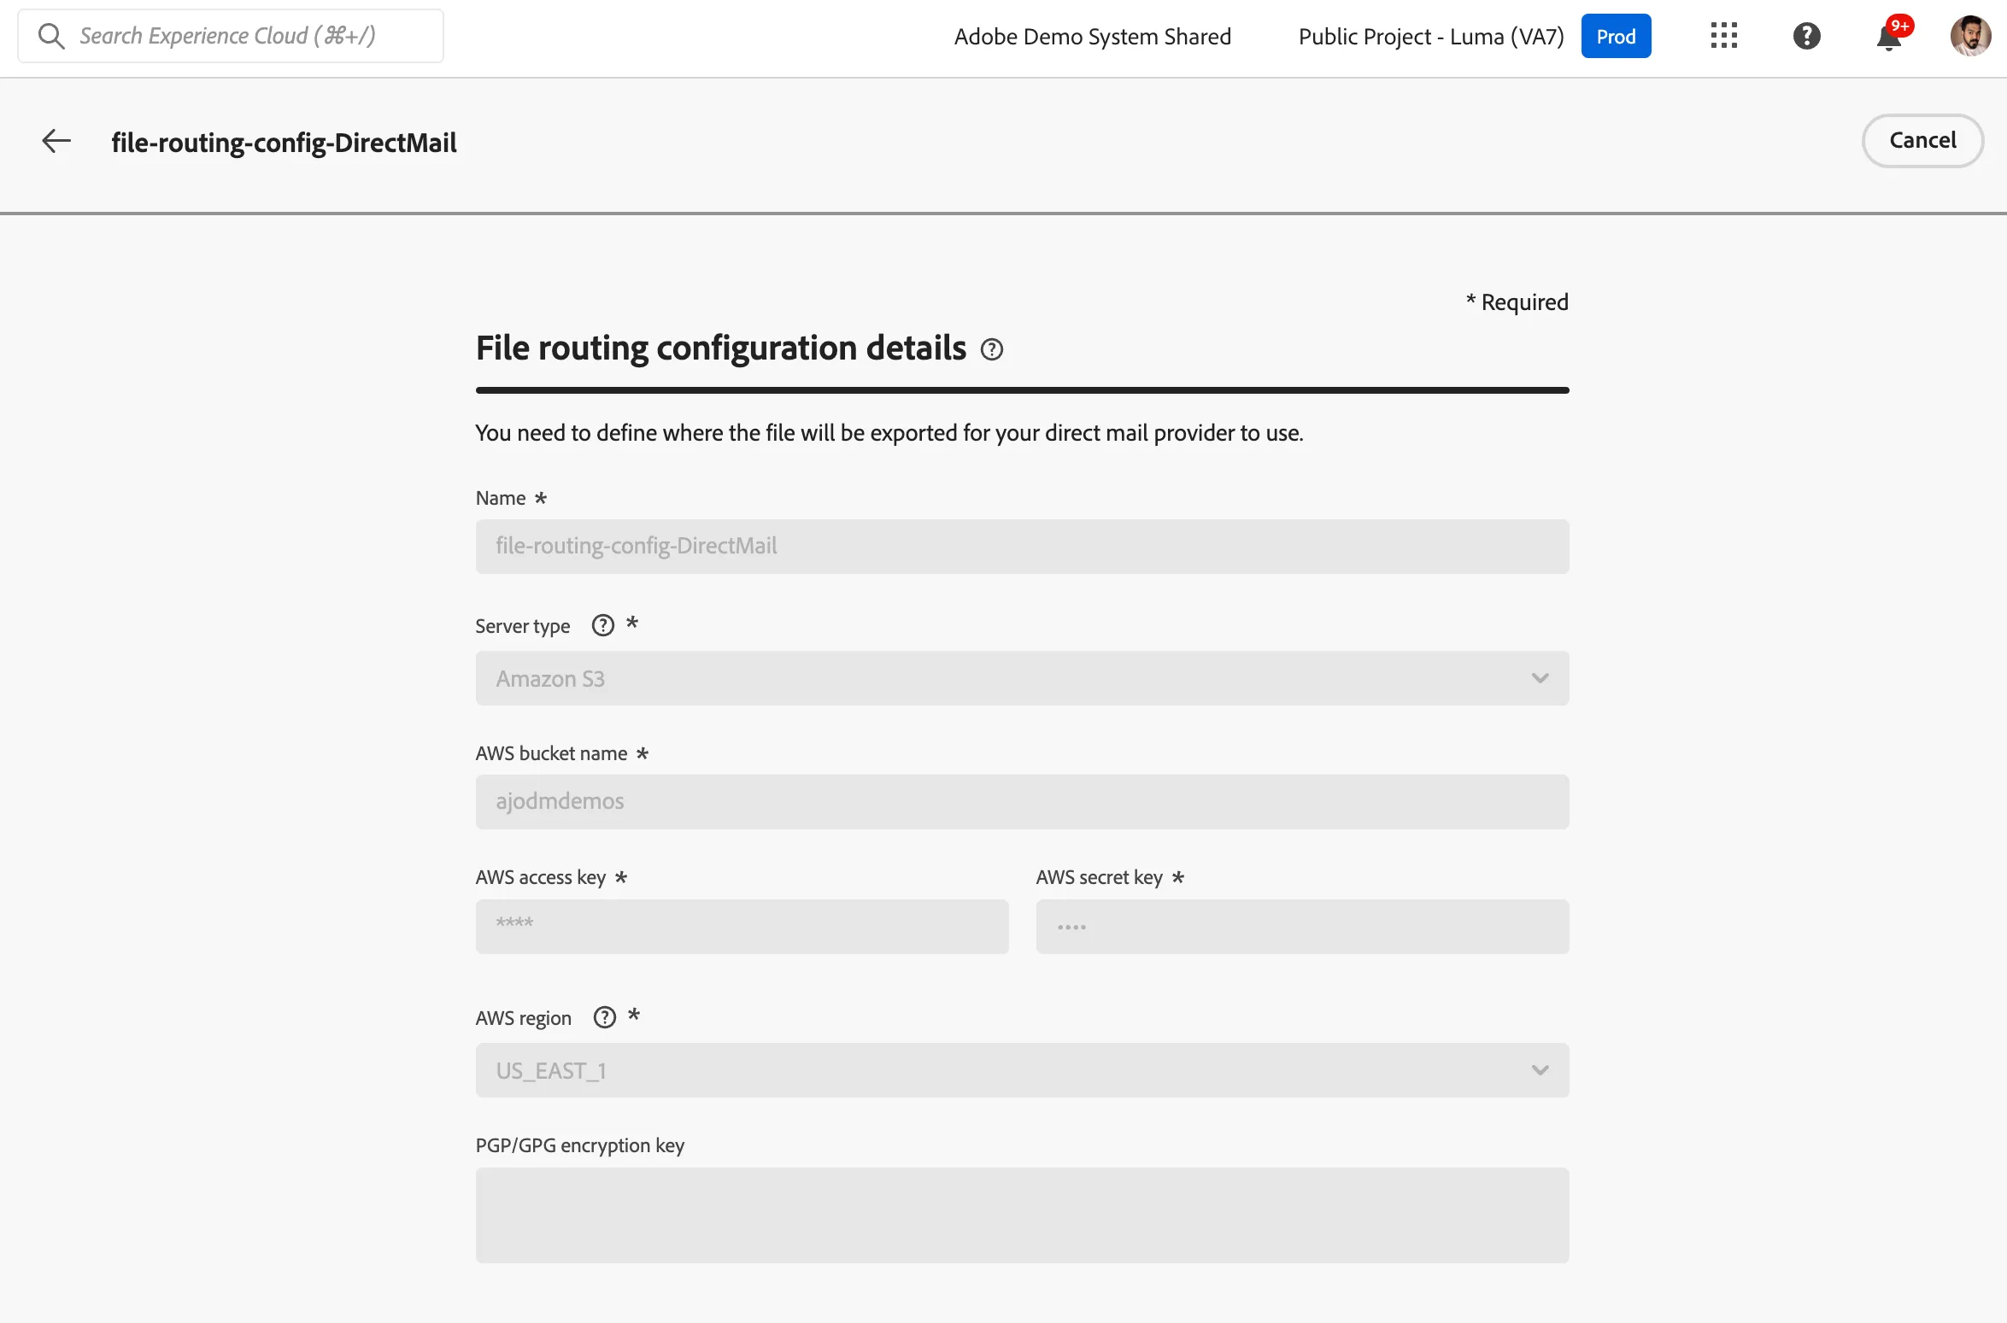This screenshot has width=2007, height=1323.
Task: Click the AWS access key field
Action: [x=742, y=927]
